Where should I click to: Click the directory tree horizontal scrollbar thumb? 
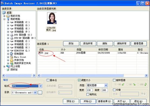(x=19, y=76)
